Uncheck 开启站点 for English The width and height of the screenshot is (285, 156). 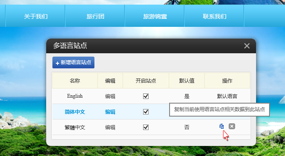146,96
